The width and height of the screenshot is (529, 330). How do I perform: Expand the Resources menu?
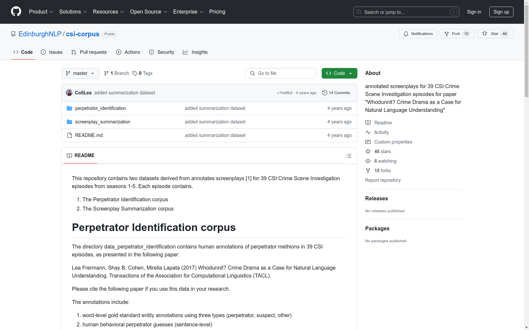pyautogui.click(x=108, y=12)
